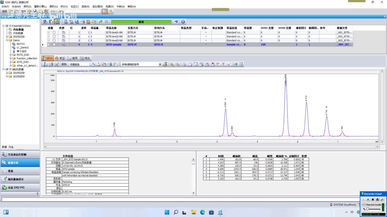
Task: Expand the ESTD_DAD folder in tree
Action: pyautogui.click(x=11, y=55)
